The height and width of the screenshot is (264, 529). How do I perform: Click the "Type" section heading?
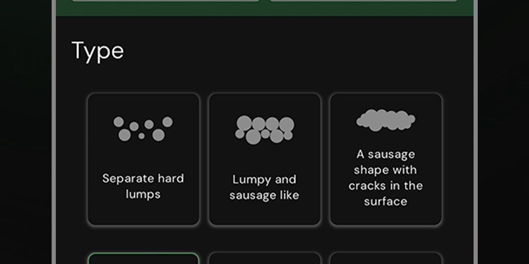pyautogui.click(x=98, y=51)
